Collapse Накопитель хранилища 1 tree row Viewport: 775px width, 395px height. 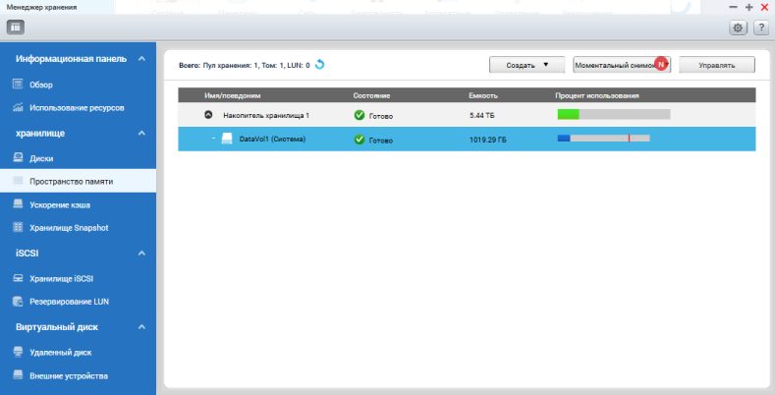(x=208, y=115)
